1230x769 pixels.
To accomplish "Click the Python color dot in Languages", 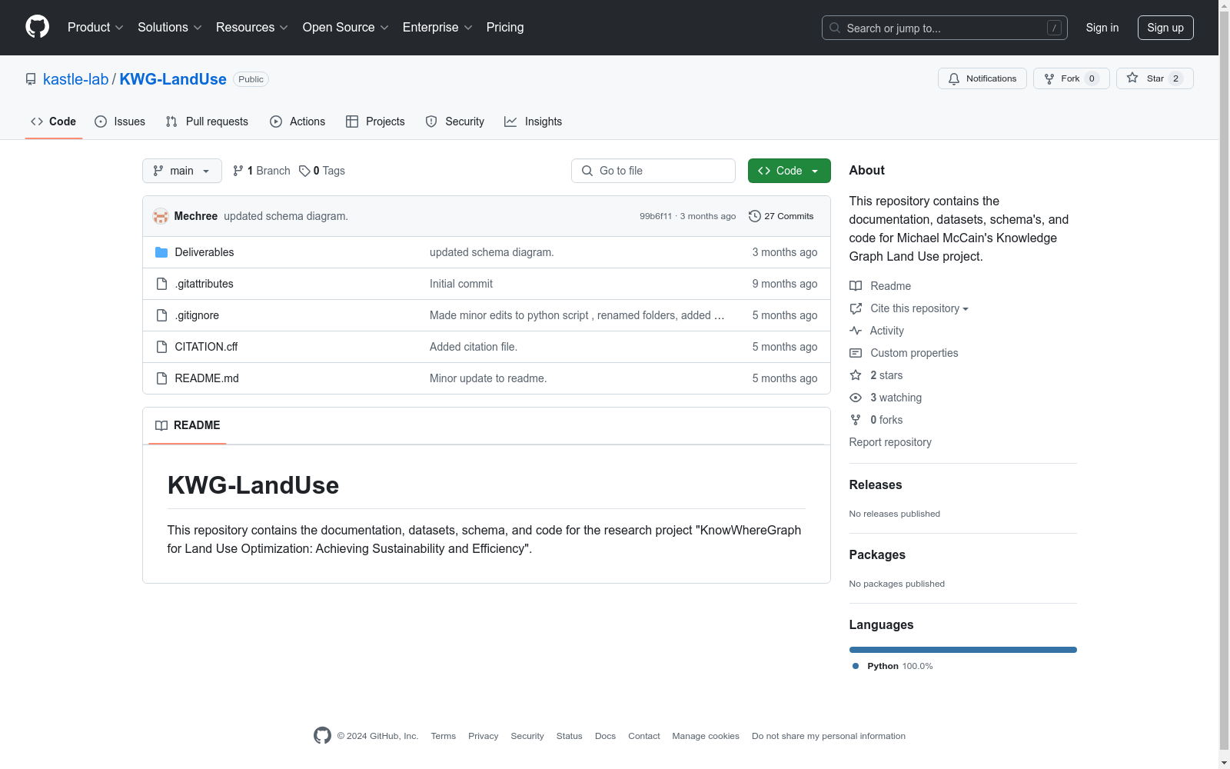I will tap(856, 666).
